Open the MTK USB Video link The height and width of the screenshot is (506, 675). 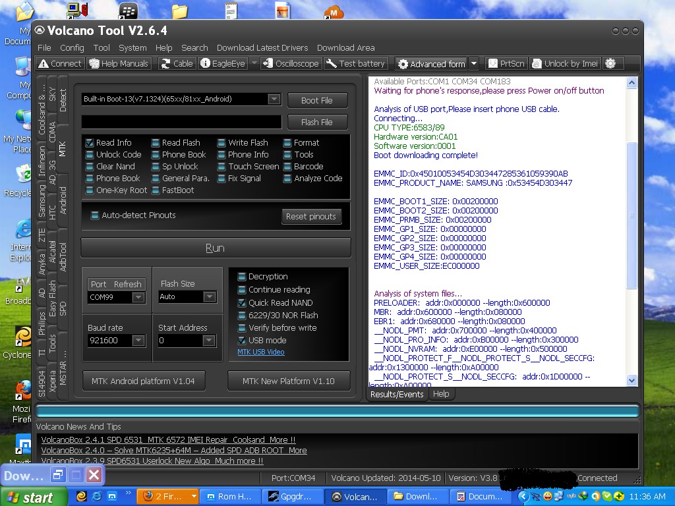(261, 352)
